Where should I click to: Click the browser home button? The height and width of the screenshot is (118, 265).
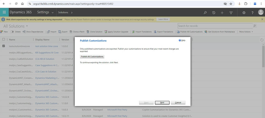pos(22,4)
